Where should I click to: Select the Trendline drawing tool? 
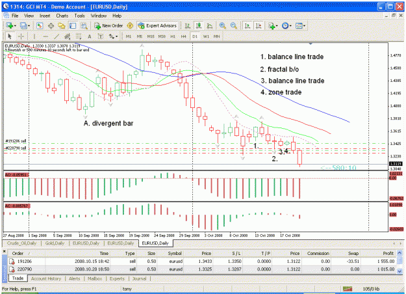click(57, 36)
